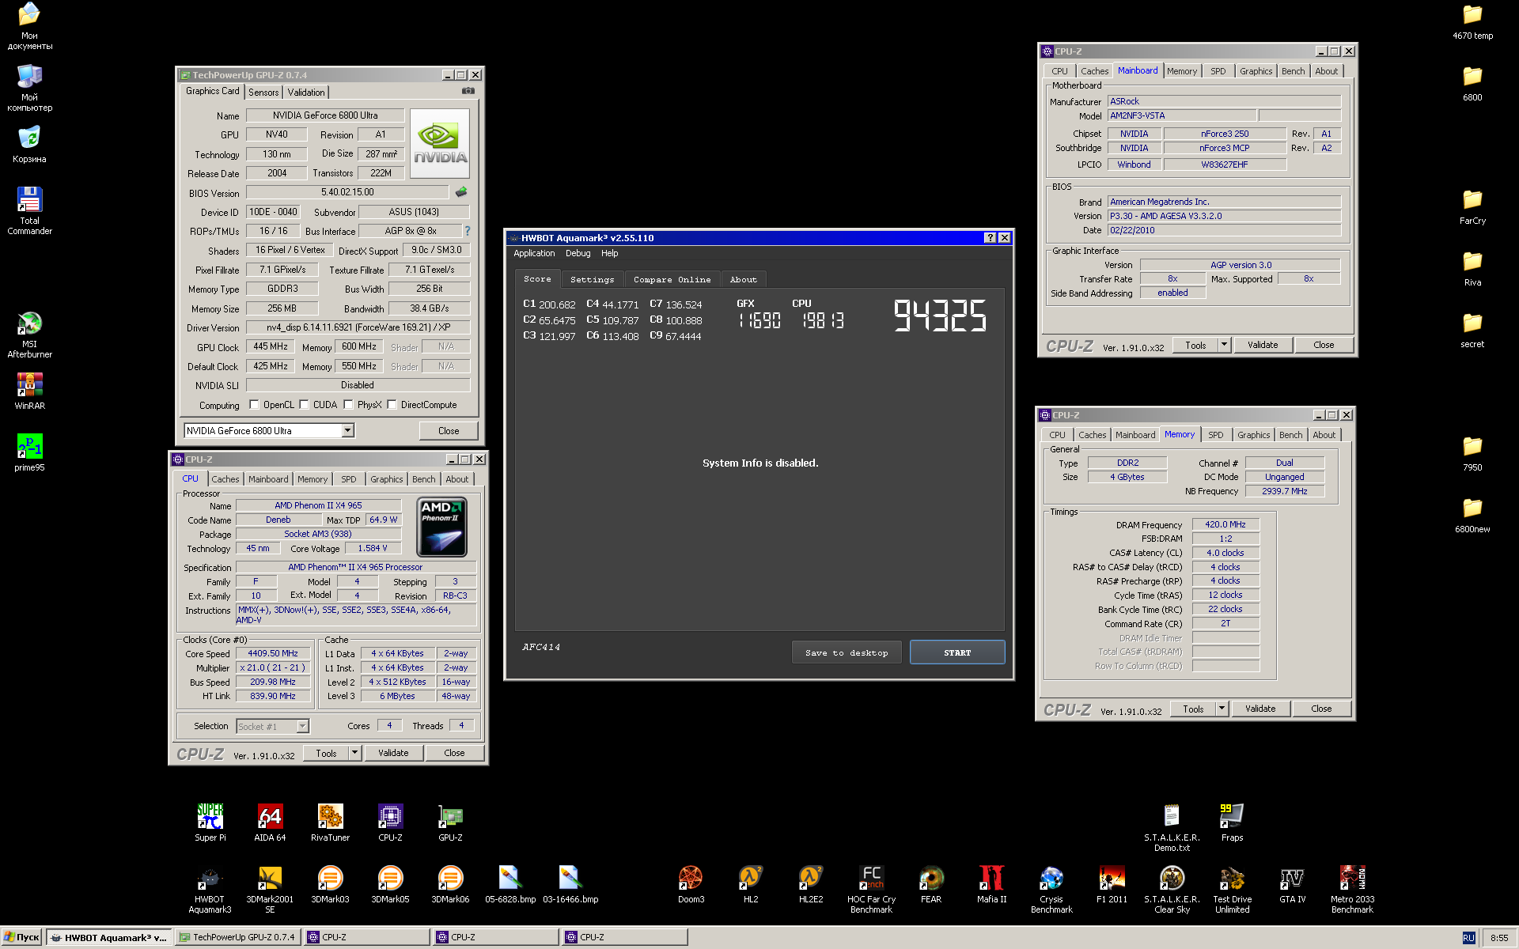Expand Tools arrow in CPU-Z Memory window
Image resolution: width=1519 pixels, height=949 pixels.
coord(1222,709)
